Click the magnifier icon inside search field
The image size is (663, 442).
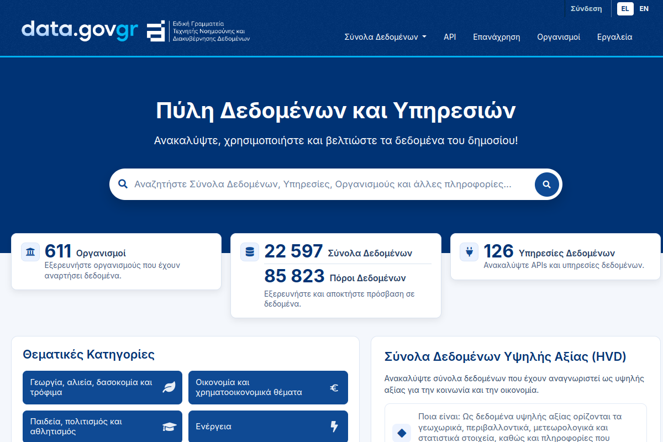tap(123, 184)
